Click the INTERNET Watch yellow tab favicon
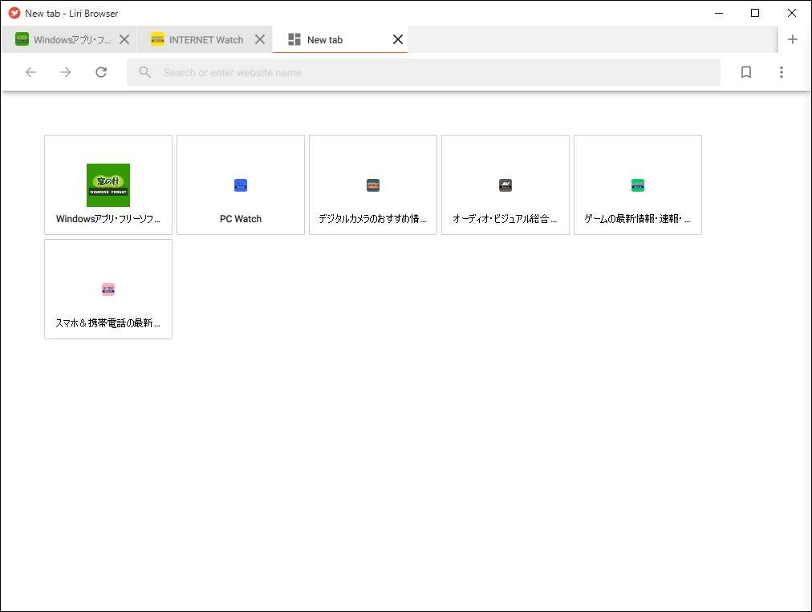The height and width of the screenshot is (612, 812). tap(157, 39)
